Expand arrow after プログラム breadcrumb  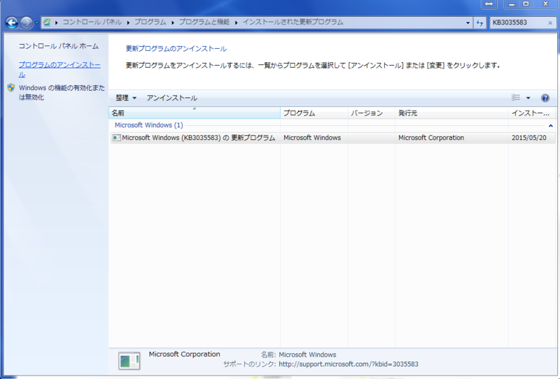point(172,22)
